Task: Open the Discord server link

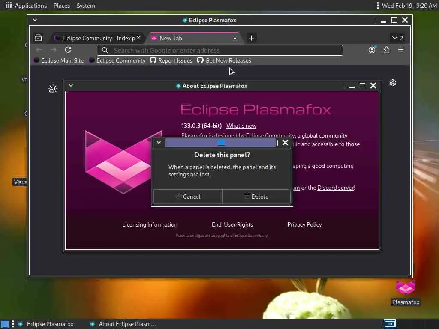Action: 336,188
